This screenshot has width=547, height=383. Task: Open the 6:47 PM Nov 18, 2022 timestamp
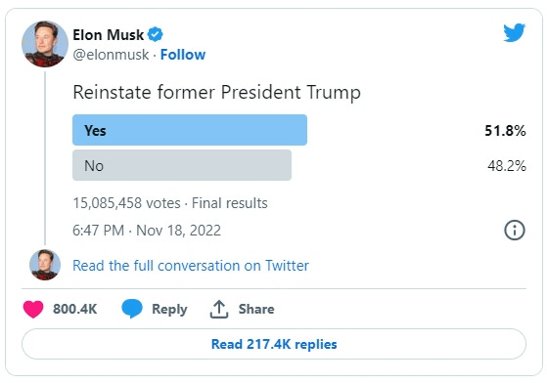pos(147,231)
